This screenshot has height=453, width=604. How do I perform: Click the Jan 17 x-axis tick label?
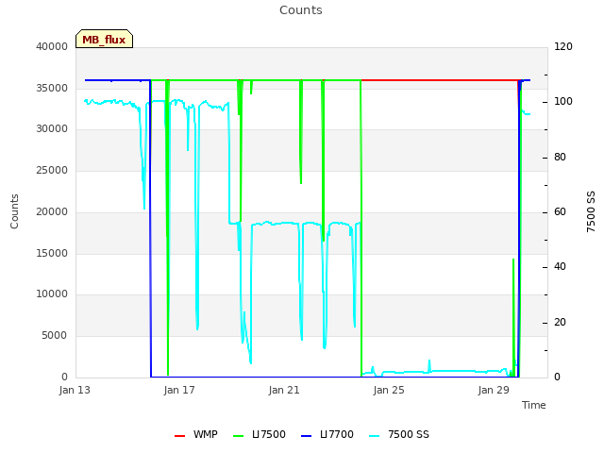(x=179, y=390)
